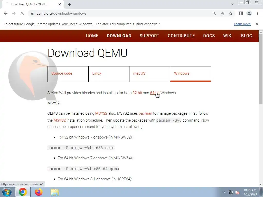This screenshot has width=263, height=197.
Task: Select the Linux tab
Action: tap(109, 74)
